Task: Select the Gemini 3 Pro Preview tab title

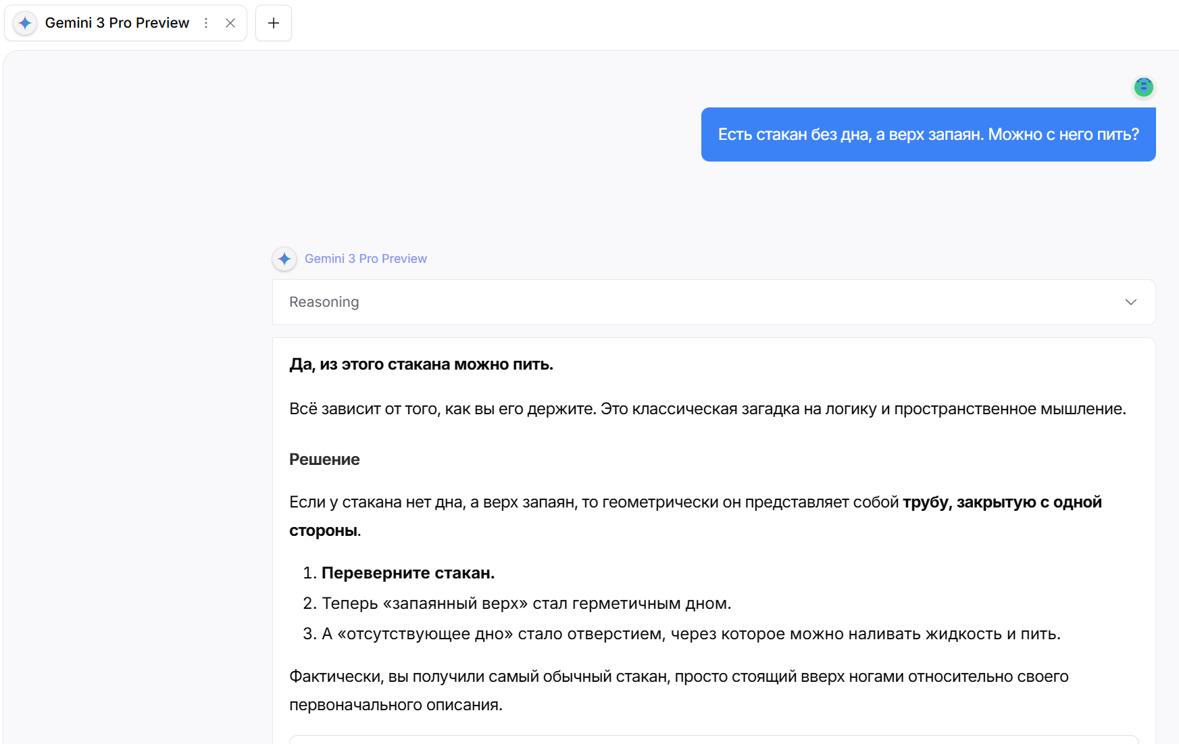Action: [117, 23]
